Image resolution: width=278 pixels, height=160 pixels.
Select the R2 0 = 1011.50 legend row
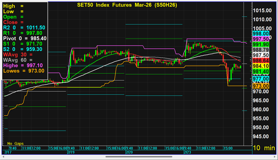point(24,28)
